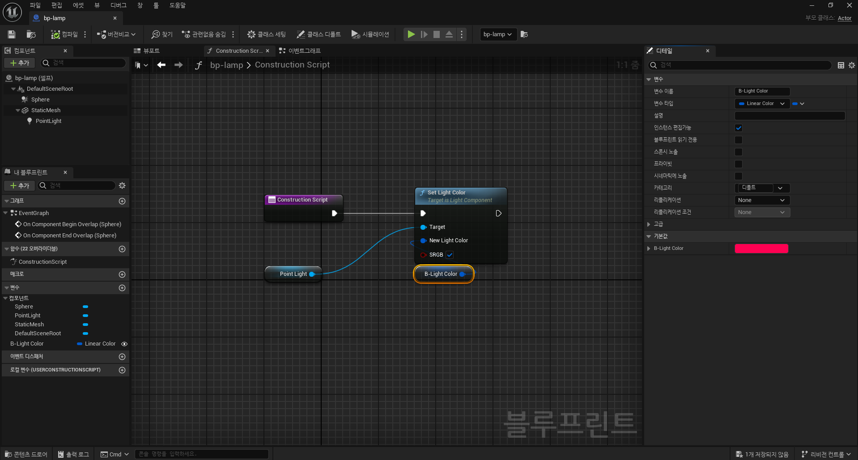Add a local variable plus icon
Image resolution: width=858 pixels, height=460 pixels.
(122, 370)
